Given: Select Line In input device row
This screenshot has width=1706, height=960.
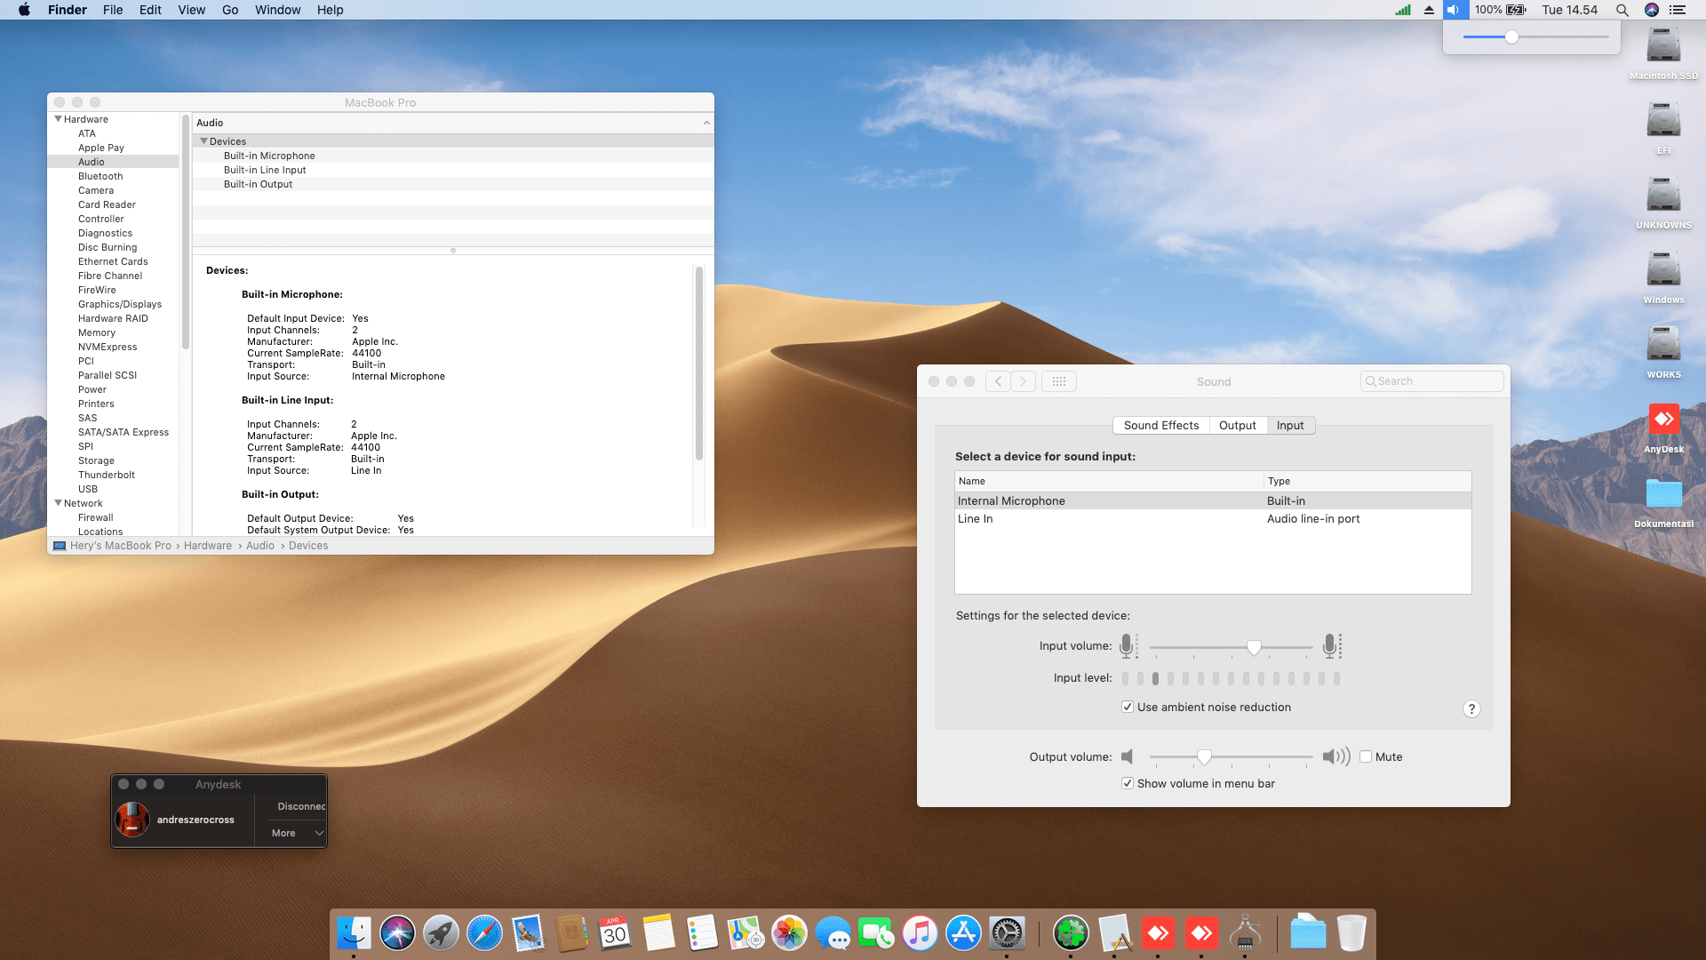Looking at the screenshot, I should tap(1213, 518).
